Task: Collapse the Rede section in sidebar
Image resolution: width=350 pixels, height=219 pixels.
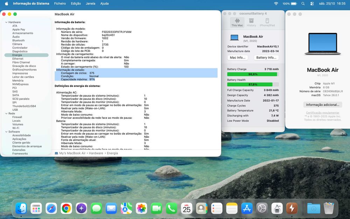Action: 6,114
